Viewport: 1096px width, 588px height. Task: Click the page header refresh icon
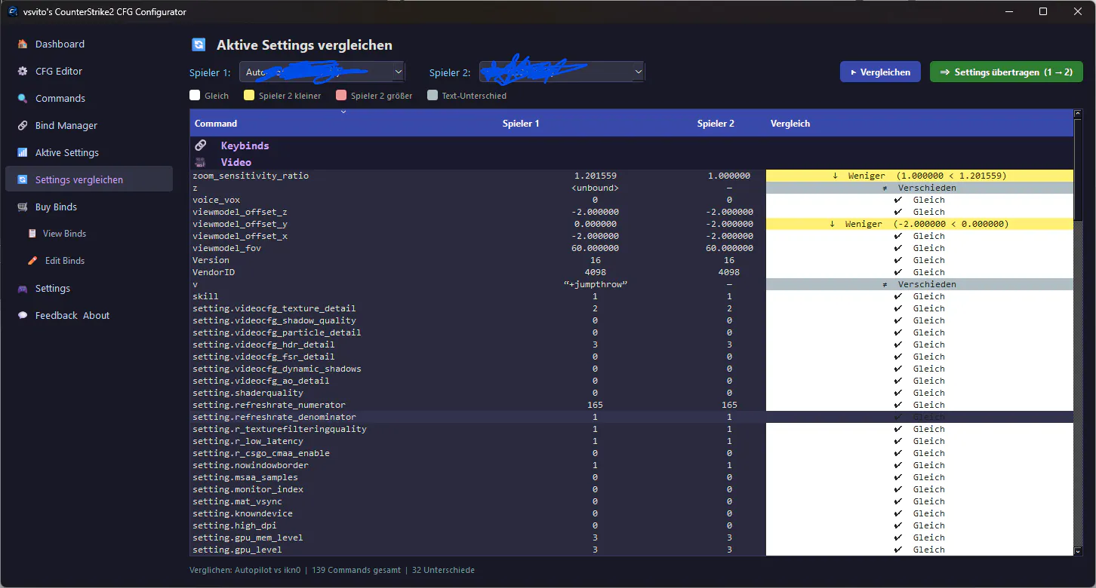pos(199,44)
